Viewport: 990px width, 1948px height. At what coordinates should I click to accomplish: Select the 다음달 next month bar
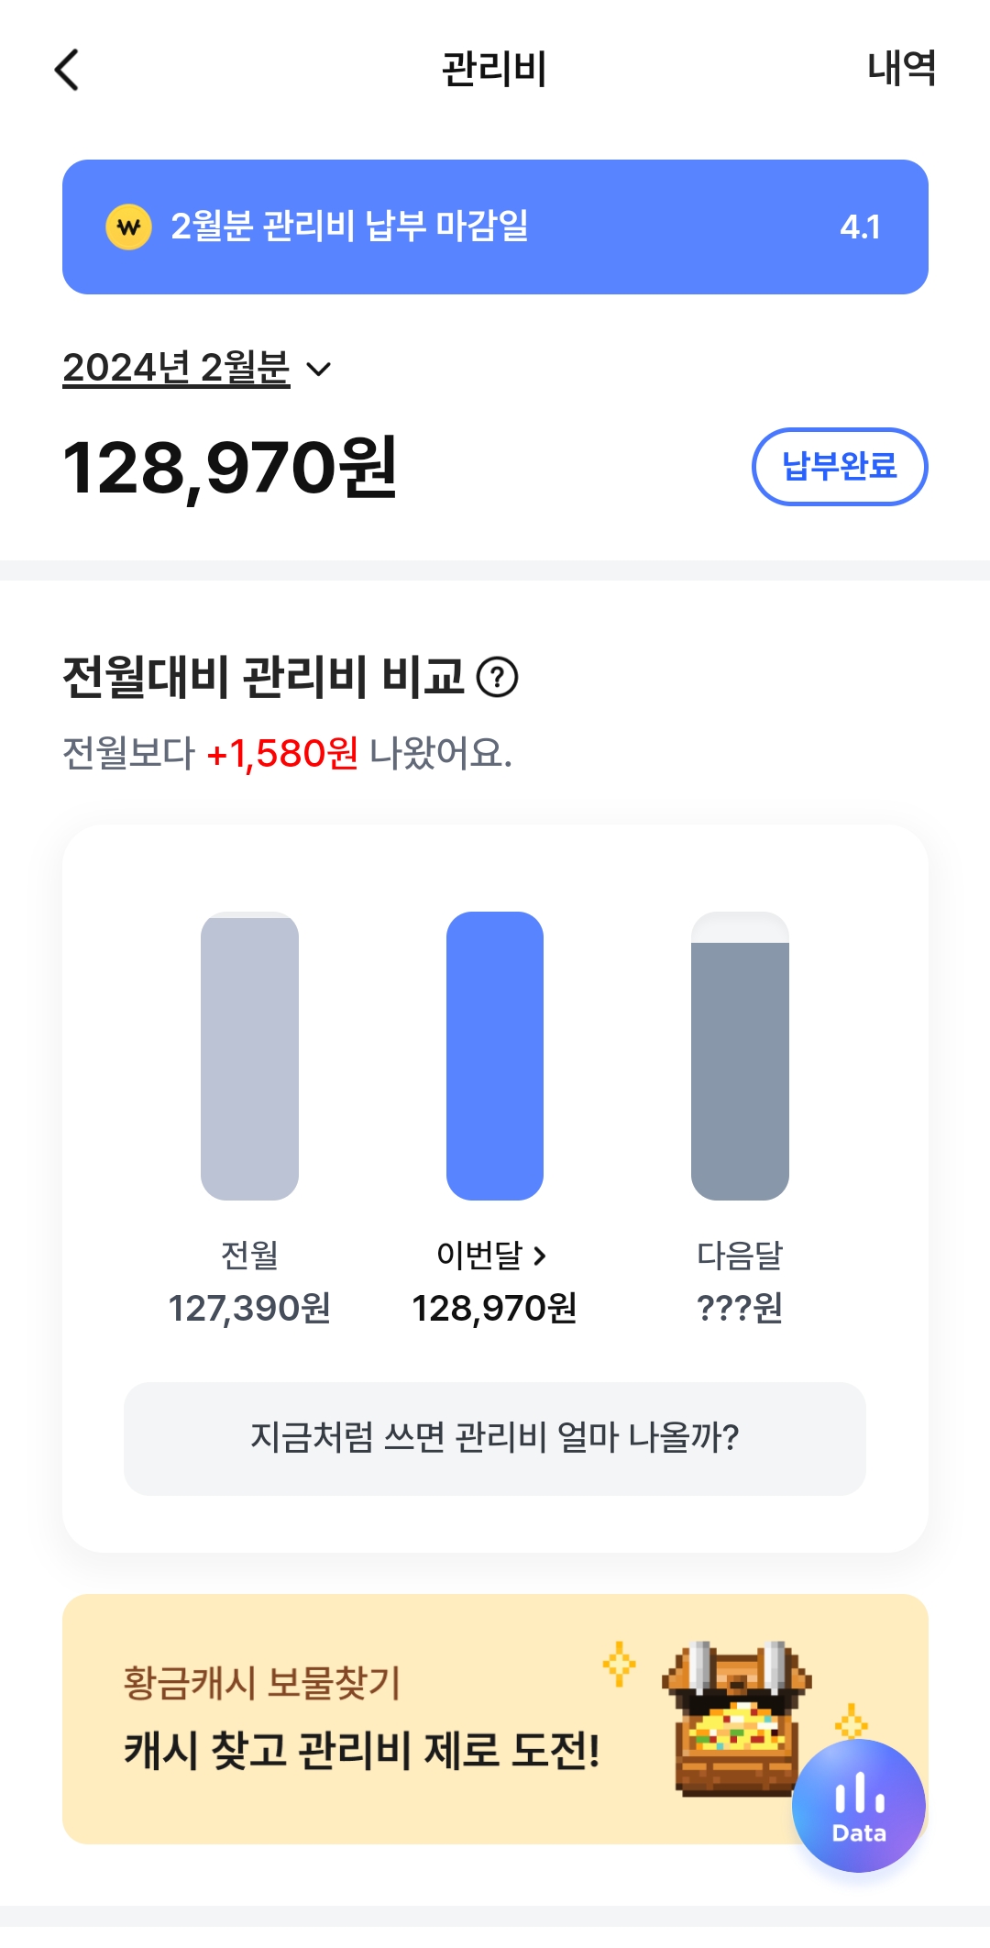click(x=740, y=1056)
